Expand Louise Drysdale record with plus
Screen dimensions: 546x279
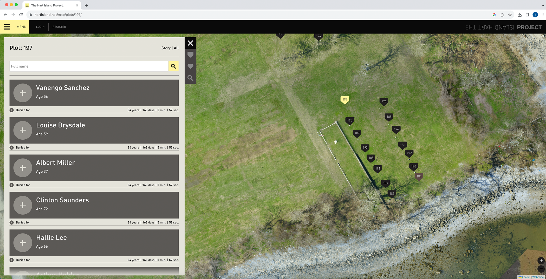point(23,130)
